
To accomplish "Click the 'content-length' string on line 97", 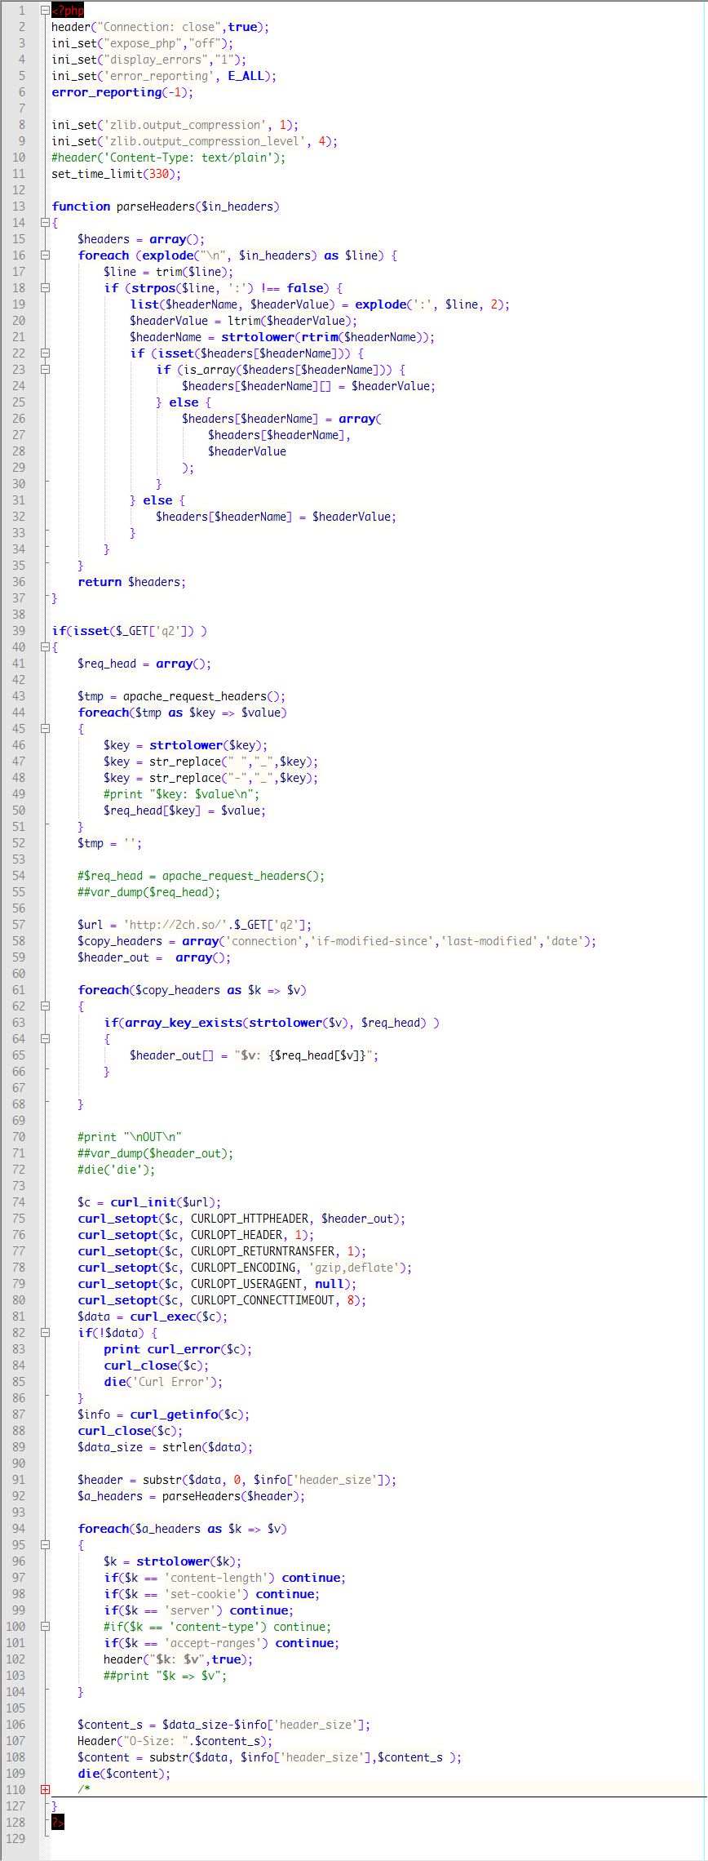I will point(216,1578).
